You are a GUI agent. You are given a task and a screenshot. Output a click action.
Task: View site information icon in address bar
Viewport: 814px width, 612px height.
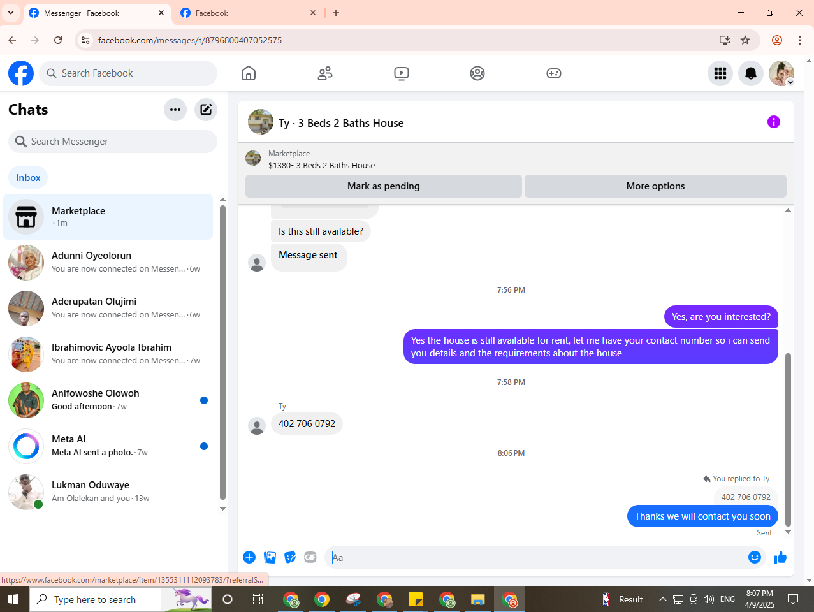pyautogui.click(x=85, y=40)
